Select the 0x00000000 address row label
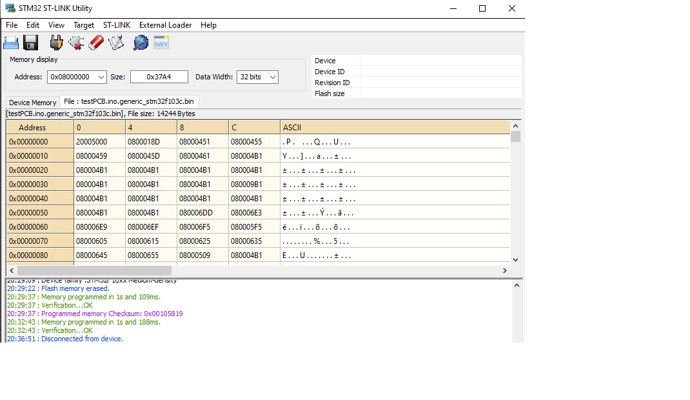This screenshot has width=690, height=400. tap(40, 142)
